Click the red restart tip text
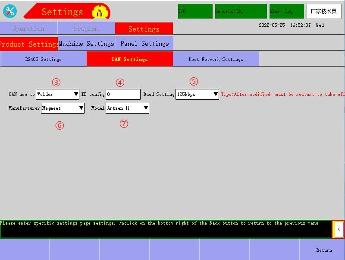This screenshot has height=260, width=345. coord(283,94)
